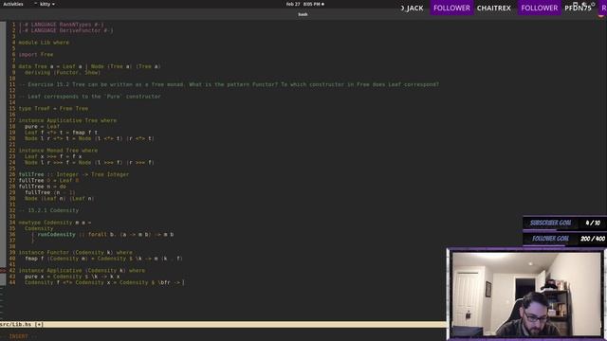Click the 'pure x = Codensity' line
The width and height of the screenshot is (607, 341).
(x=72, y=277)
